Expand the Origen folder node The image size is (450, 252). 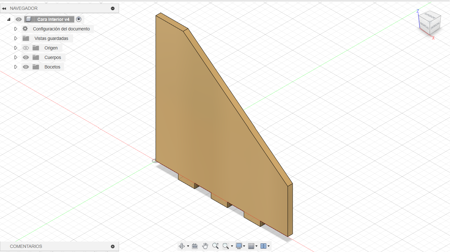tap(16, 48)
